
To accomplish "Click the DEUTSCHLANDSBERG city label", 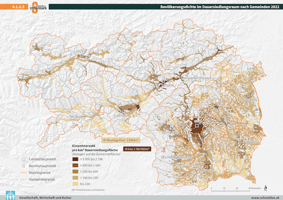I will 177,158.
